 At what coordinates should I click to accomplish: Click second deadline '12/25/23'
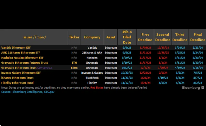click(x=163, y=48)
